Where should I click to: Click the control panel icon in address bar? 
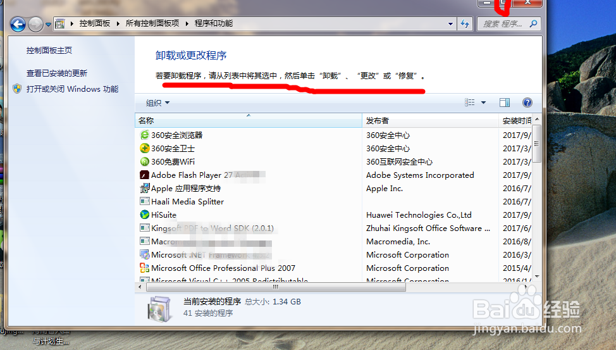(59, 23)
